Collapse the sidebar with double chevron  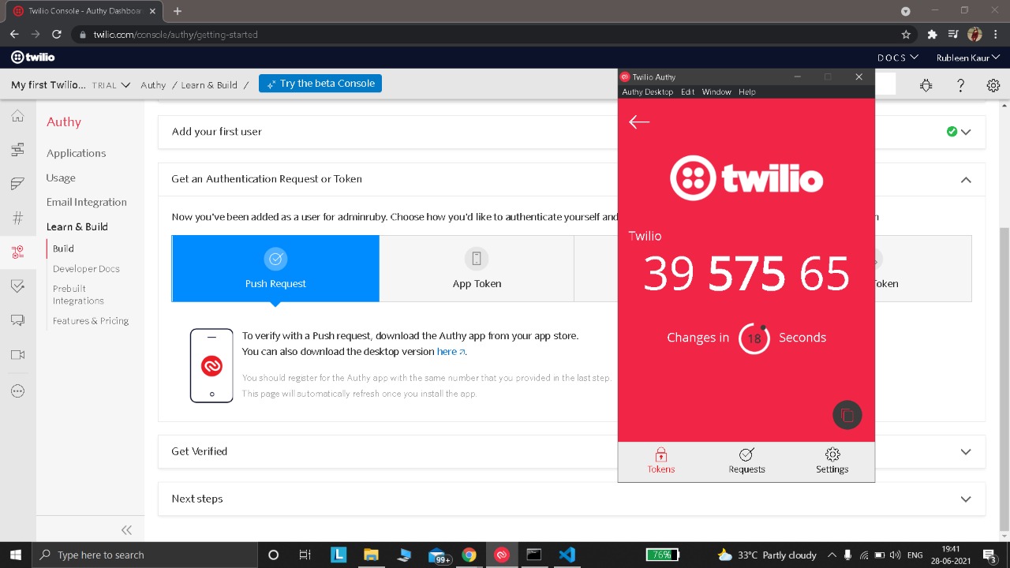[126, 530]
